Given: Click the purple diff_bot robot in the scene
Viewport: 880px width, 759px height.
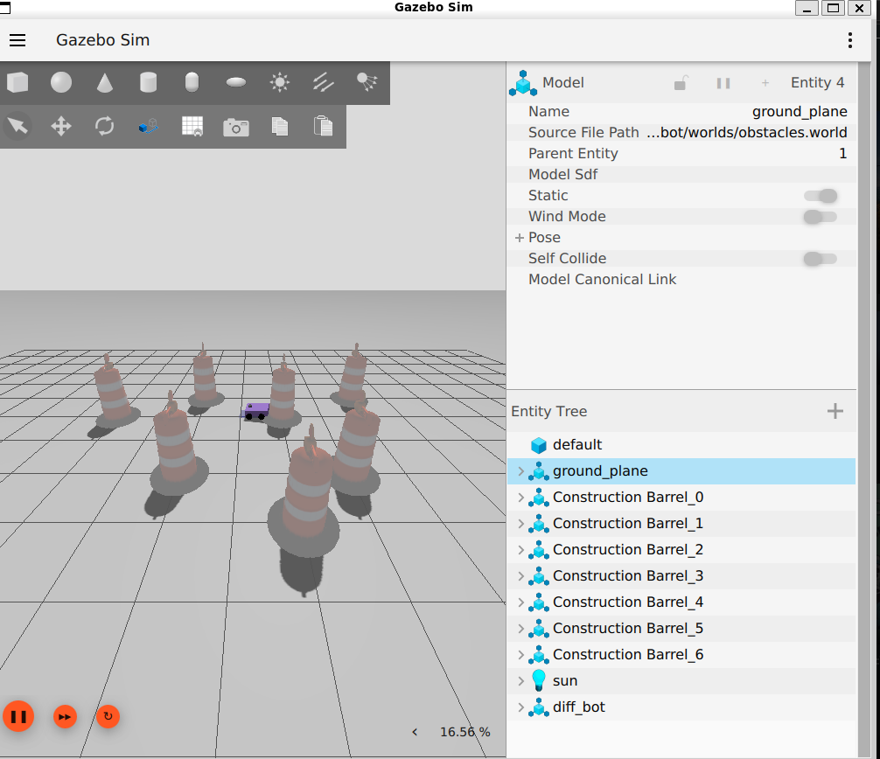Looking at the screenshot, I should 256,411.
